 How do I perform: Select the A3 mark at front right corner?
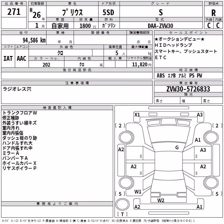(x=200, y=115)
